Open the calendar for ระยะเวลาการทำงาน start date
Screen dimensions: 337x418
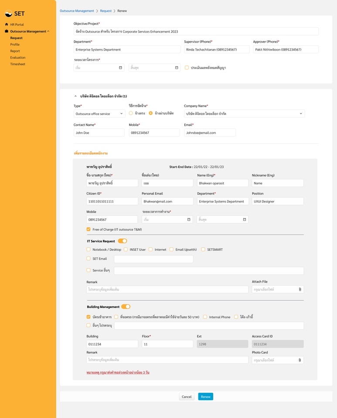(x=188, y=218)
